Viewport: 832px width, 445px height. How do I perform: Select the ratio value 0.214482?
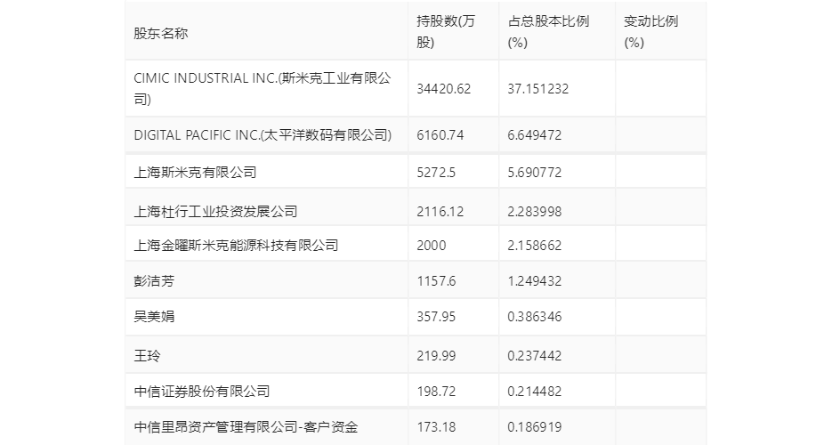(534, 392)
